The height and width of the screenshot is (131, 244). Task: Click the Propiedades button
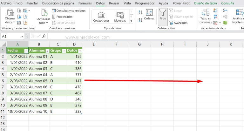[x=62, y=17]
